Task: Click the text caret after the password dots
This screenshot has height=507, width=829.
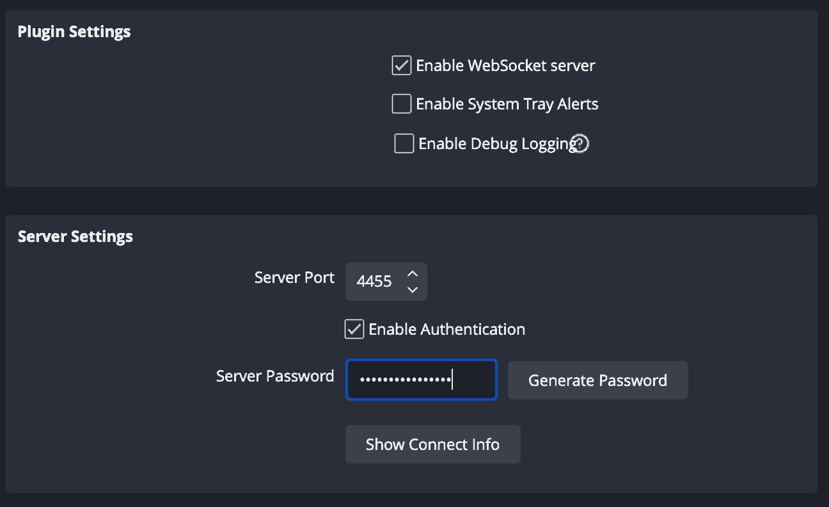Action: [x=453, y=380]
